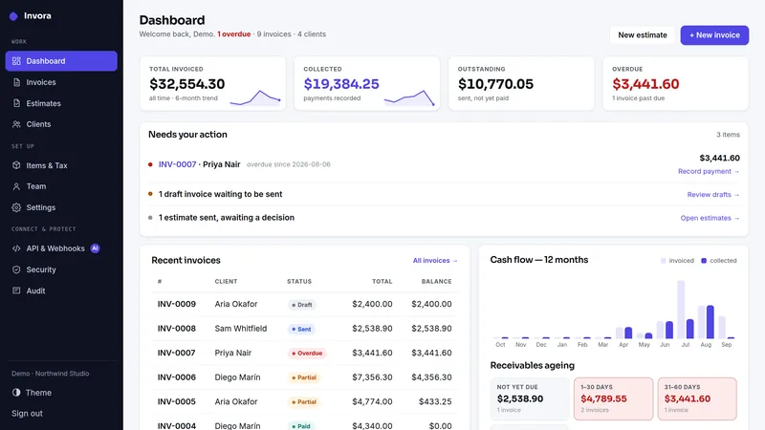Open Settings from the sidebar
Image resolution: width=765 pixels, height=430 pixels.
click(x=61, y=207)
